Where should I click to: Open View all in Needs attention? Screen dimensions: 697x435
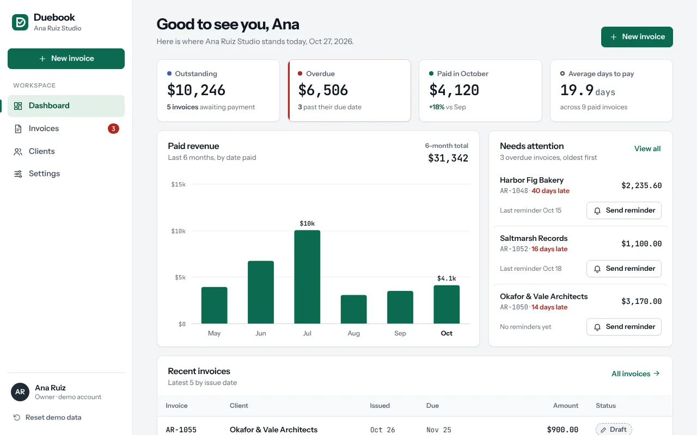(x=647, y=148)
